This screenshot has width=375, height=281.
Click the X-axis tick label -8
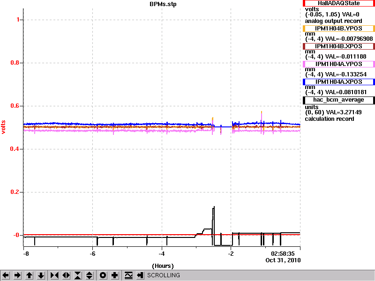pyautogui.click(x=26, y=254)
